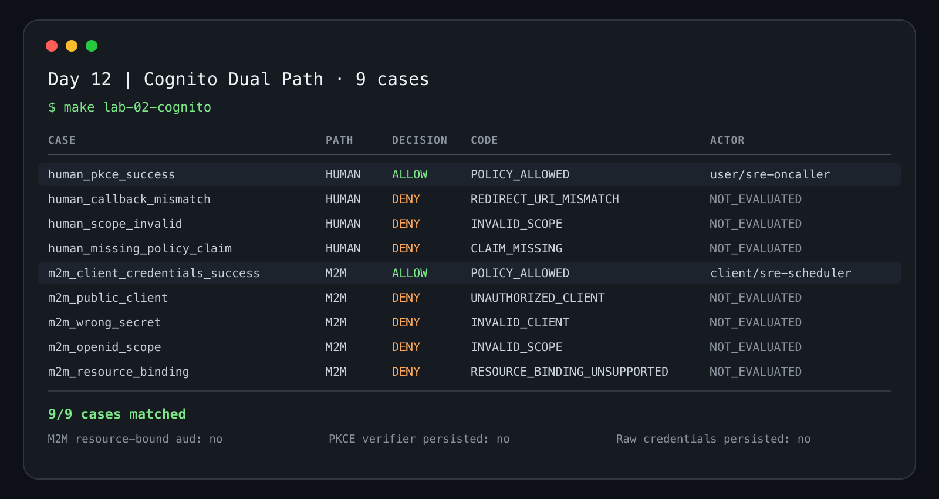Click HUMAN path in human_pkce_success row
The height and width of the screenshot is (499, 939).
[x=343, y=174]
